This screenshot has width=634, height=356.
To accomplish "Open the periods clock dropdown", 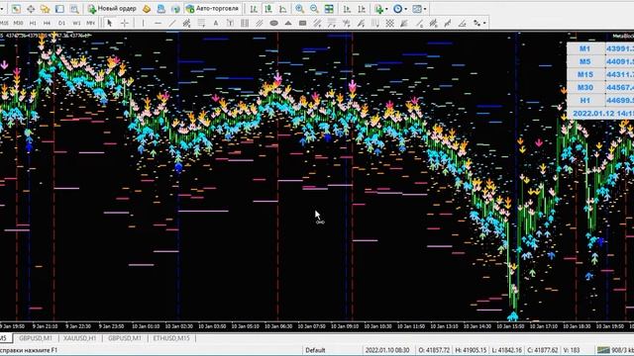I will [x=400, y=9].
